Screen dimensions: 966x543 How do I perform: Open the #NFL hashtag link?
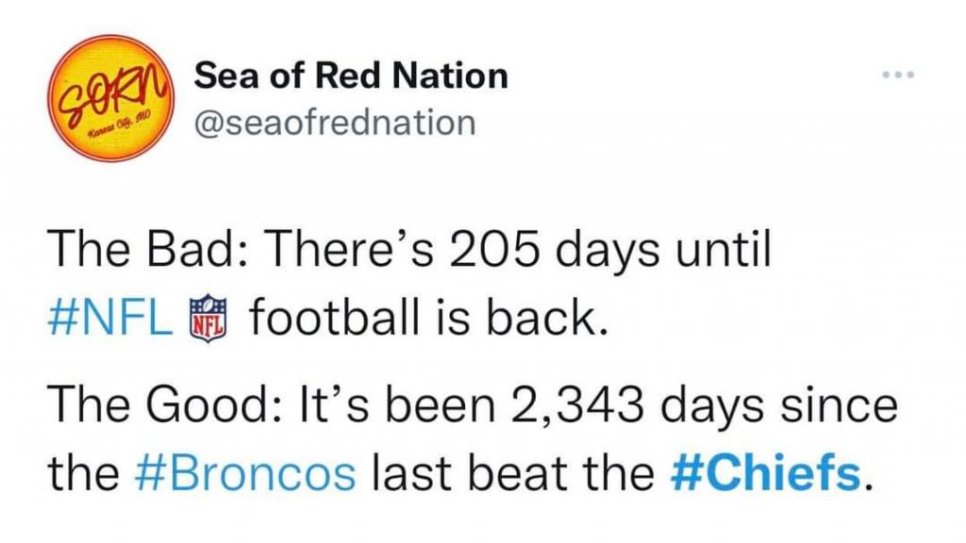pos(111,319)
